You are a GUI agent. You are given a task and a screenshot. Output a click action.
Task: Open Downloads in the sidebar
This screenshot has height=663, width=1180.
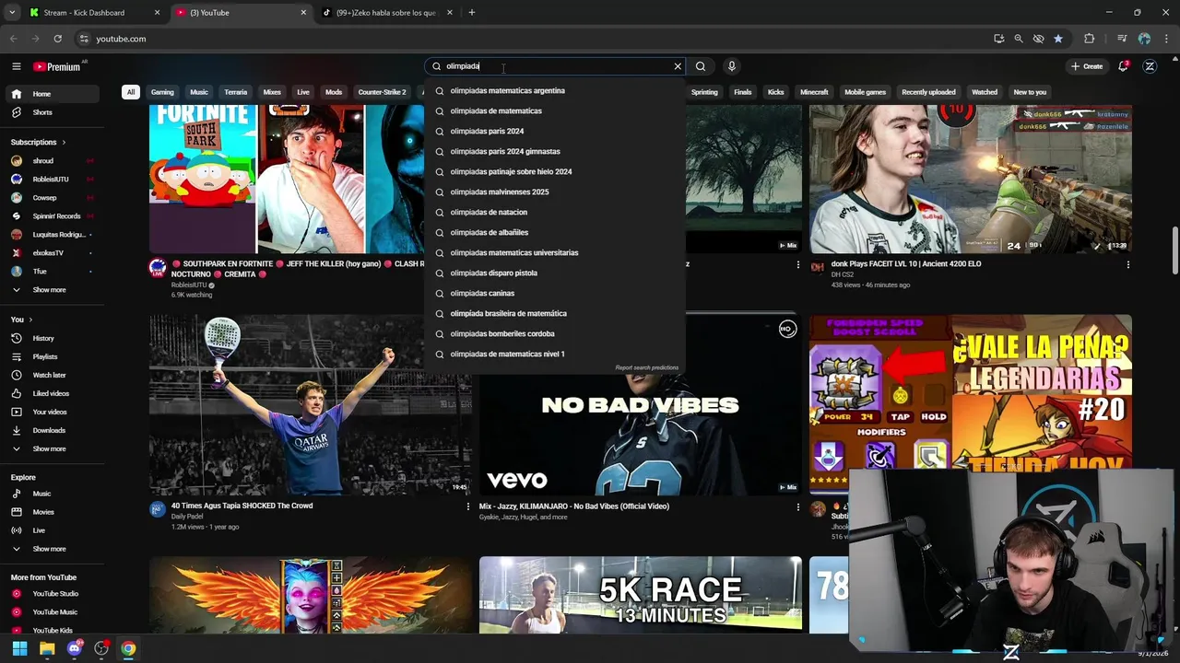point(53,430)
